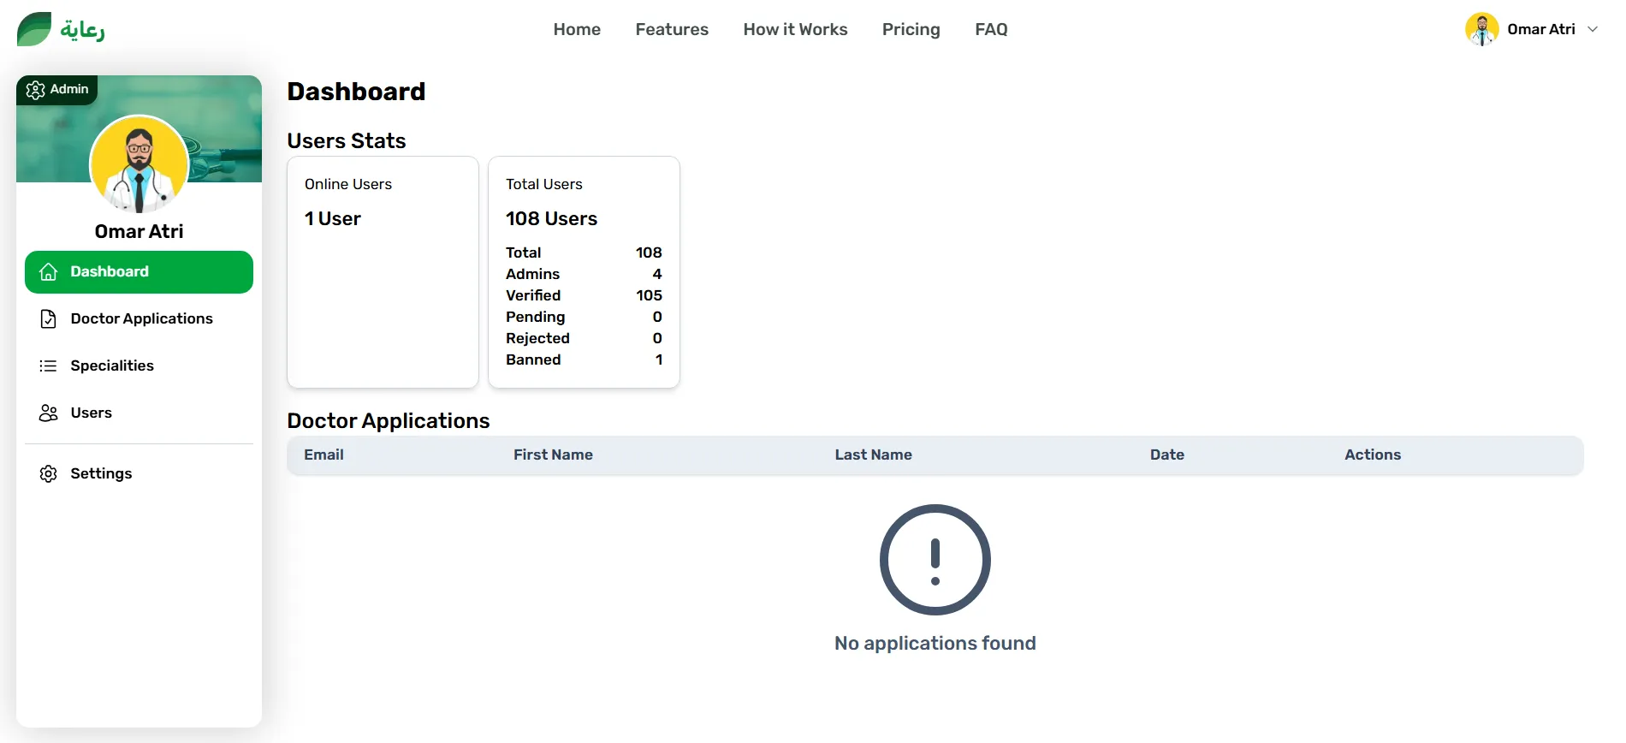This screenshot has height=743, width=1626.
Task: Click the Pending row label
Action: coord(536,317)
